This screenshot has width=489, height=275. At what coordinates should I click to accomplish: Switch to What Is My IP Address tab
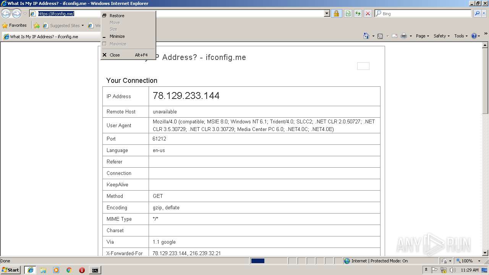pos(51,37)
